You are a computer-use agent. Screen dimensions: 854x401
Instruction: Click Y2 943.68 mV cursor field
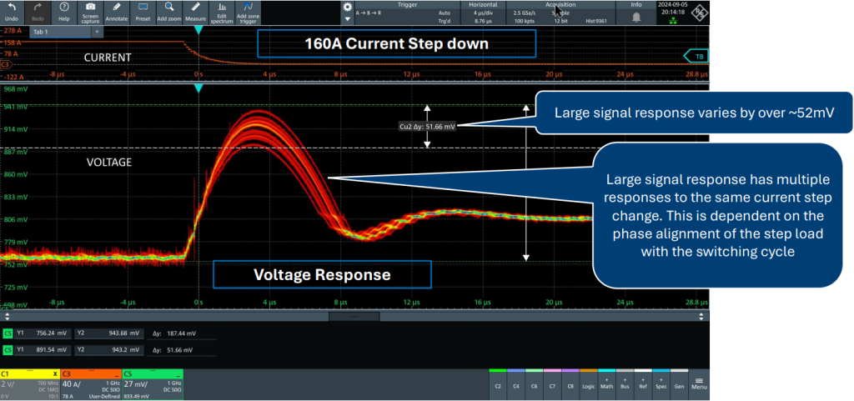[x=108, y=333]
